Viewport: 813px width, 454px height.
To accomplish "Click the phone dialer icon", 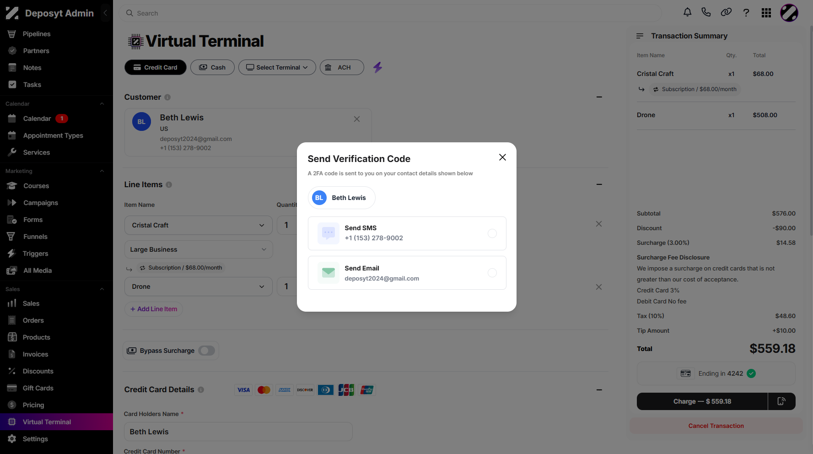I will point(706,12).
